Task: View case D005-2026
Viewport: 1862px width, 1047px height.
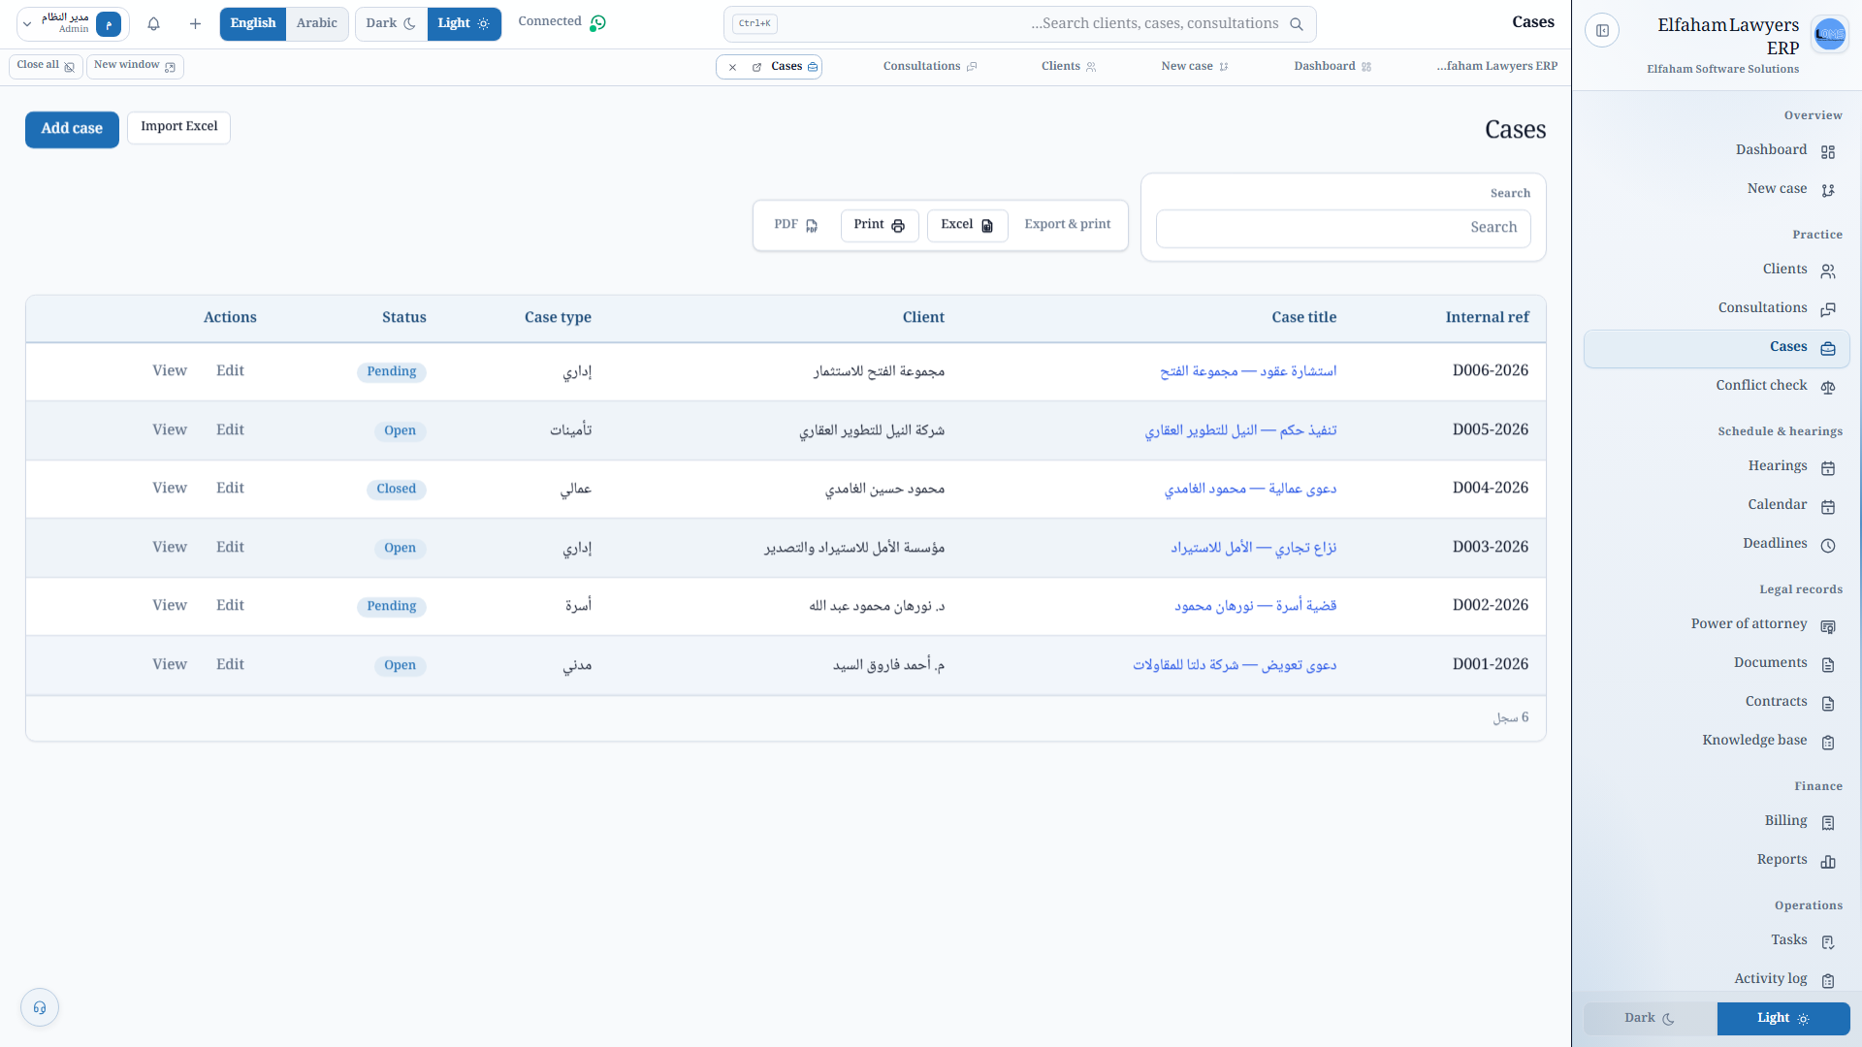Action: pos(170,430)
